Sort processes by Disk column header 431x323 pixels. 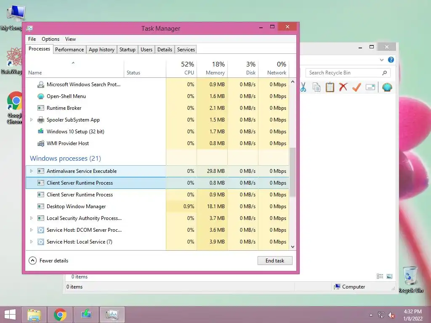(243, 68)
